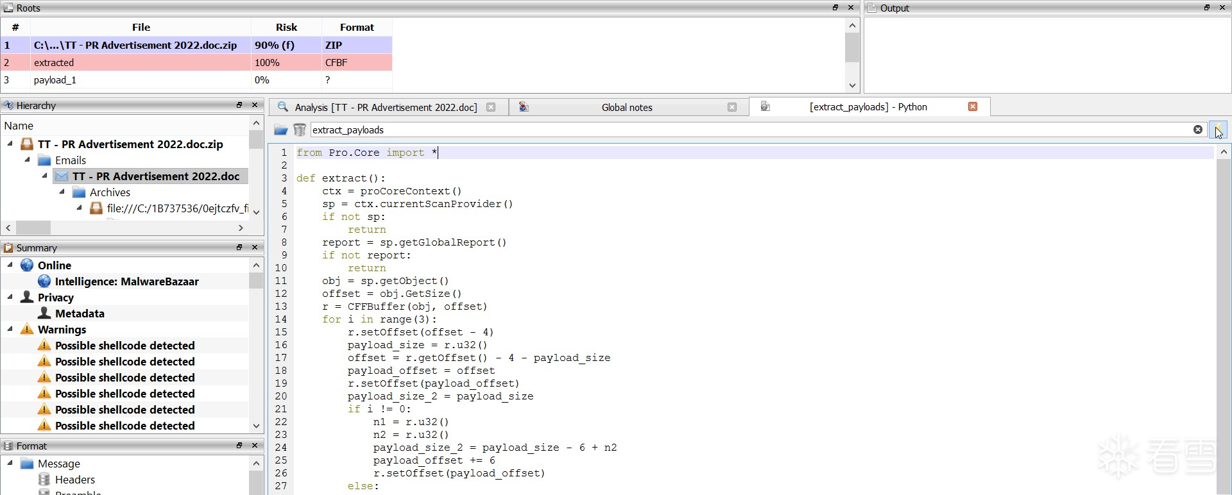Click the Name column header in Hierarchy
The image size is (1232, 495).
125,126
